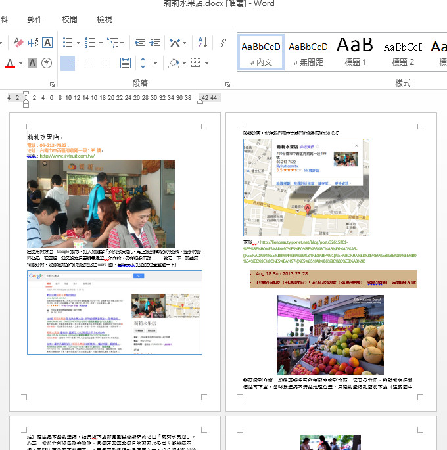The height and width of the screenshot is (450, 447).
Task: Toggle justify paragraph alignment
Action: coord(111,63)
